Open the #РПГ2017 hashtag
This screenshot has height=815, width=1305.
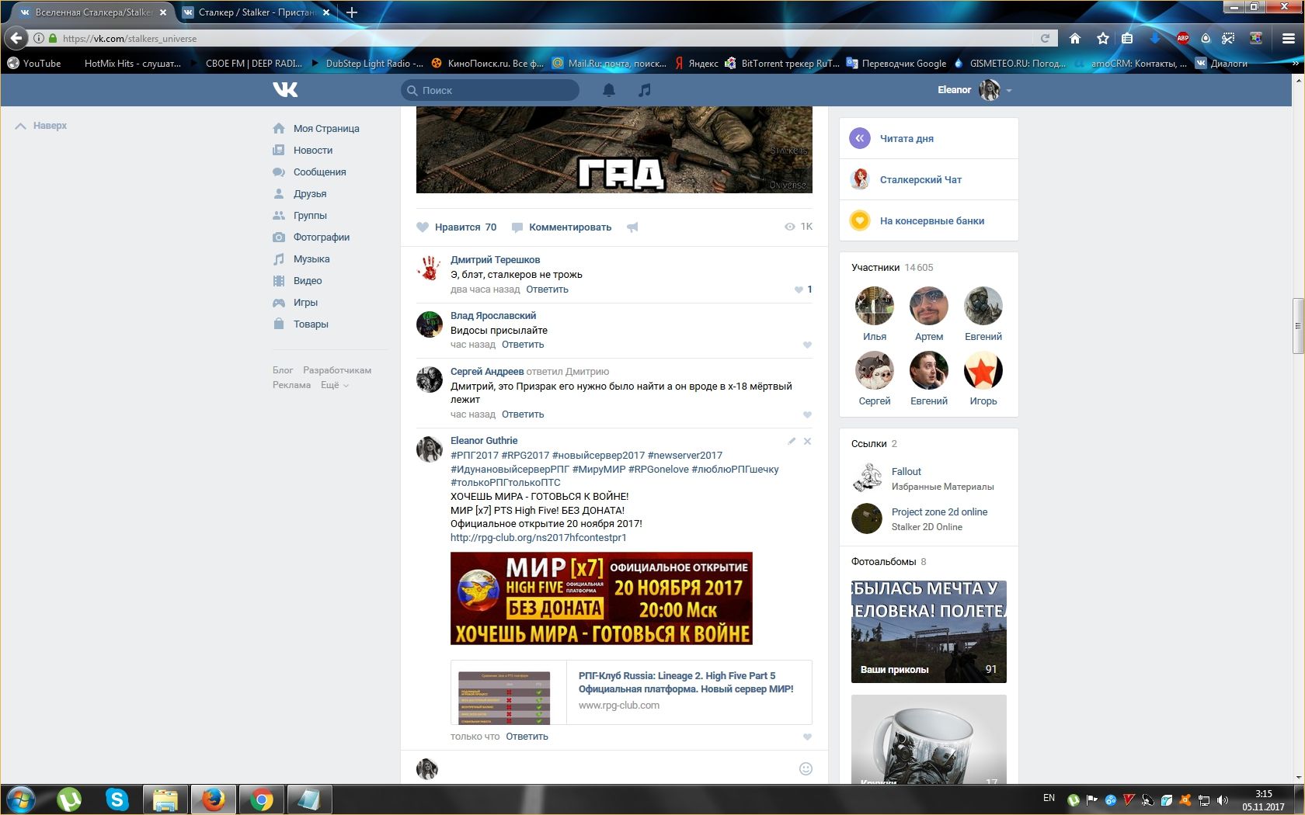(475, 456)
